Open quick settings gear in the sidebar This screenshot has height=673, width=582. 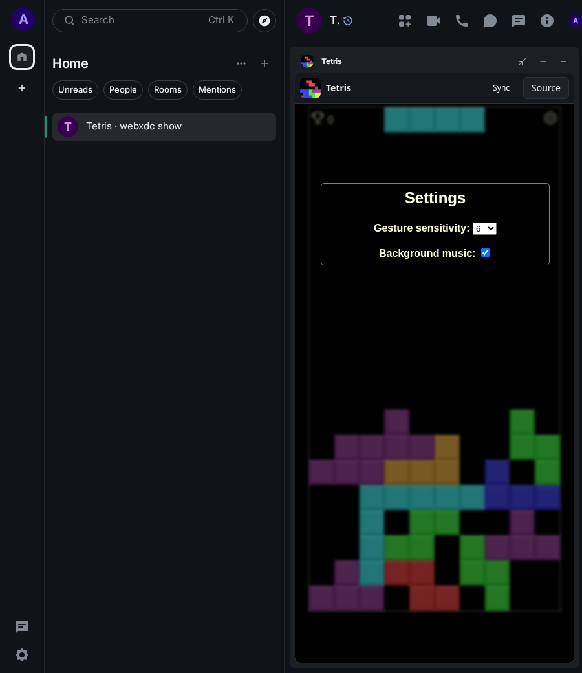pyautogui.click(x=22, y=655)
